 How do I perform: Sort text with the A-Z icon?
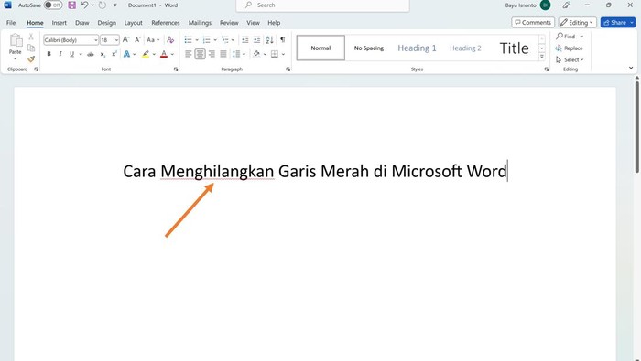pos(269,39)
